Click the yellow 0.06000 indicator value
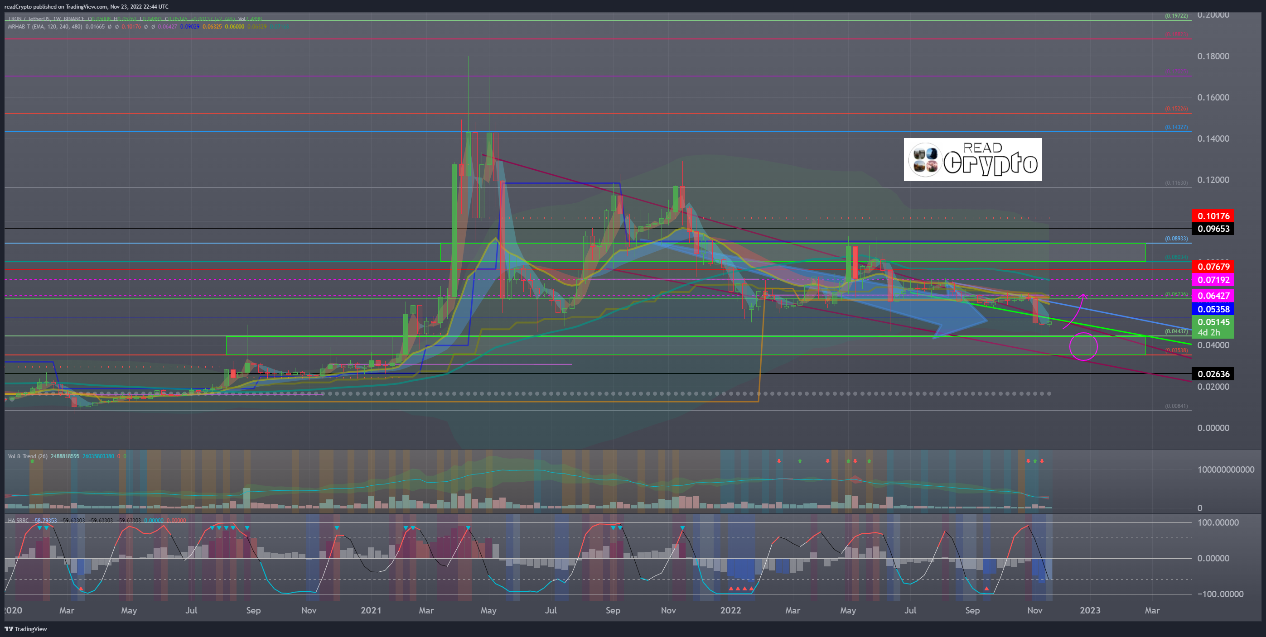 235,27
